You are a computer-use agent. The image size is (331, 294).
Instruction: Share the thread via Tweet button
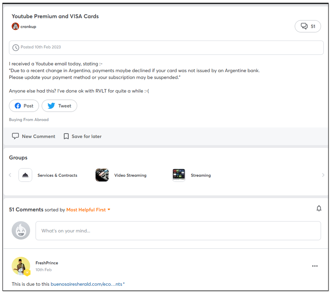coord(59,106)
